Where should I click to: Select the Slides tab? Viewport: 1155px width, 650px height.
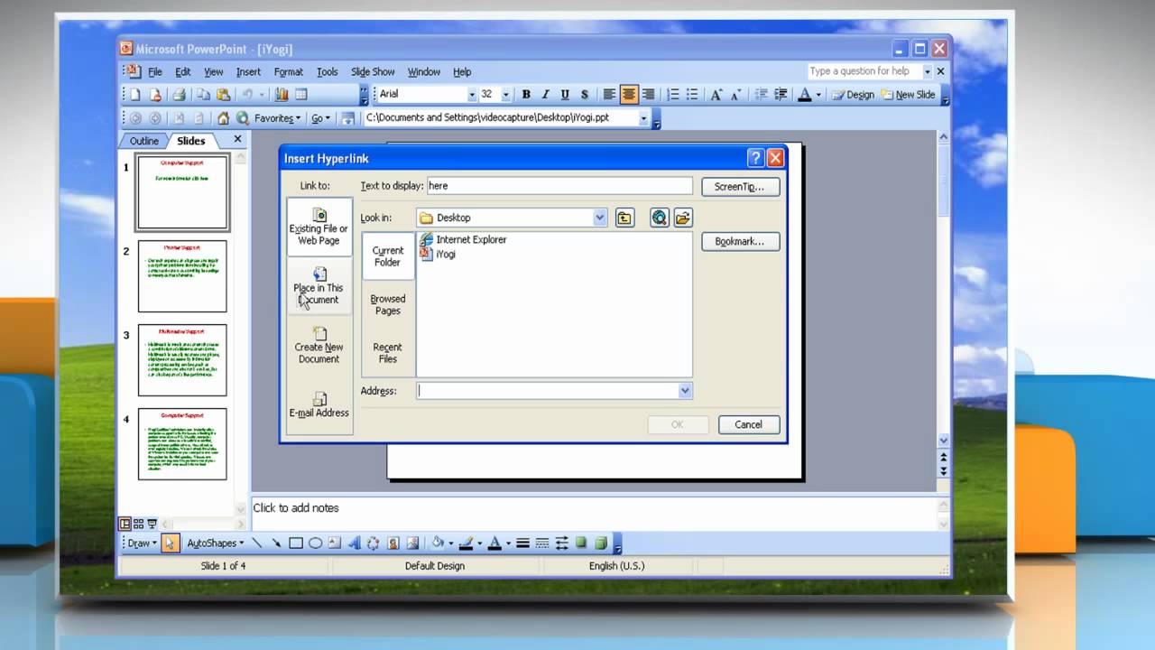[x=190, y=141]
